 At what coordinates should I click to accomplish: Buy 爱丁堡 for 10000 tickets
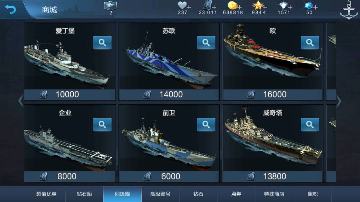click(x=70, y=94)
